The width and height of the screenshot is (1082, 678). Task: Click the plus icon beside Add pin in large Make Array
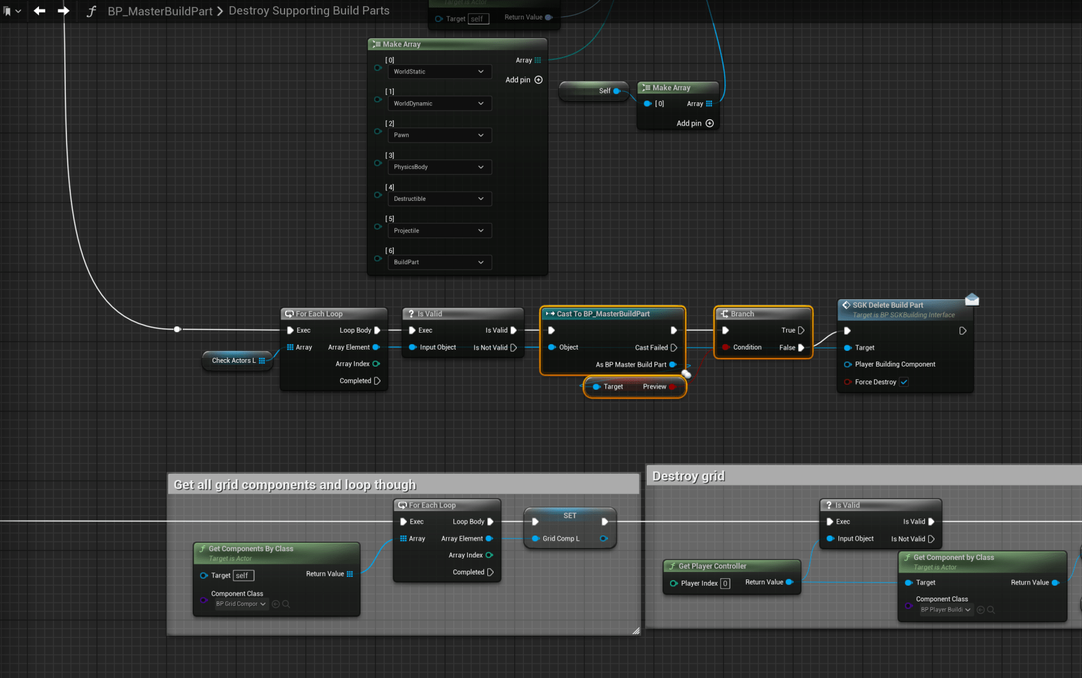(538, 80)
